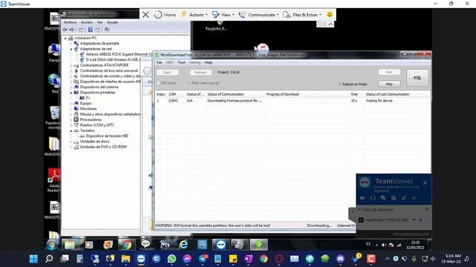
Task: Click the scan for hardware changes icon
Action: (x=107, y=30)
